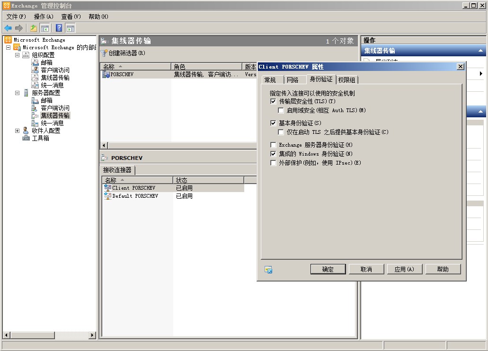Image resolution: width=488 pixels, height=351 pixels.
Task: Open the 帮助(H) menu
Action: (x=98, y=17)
